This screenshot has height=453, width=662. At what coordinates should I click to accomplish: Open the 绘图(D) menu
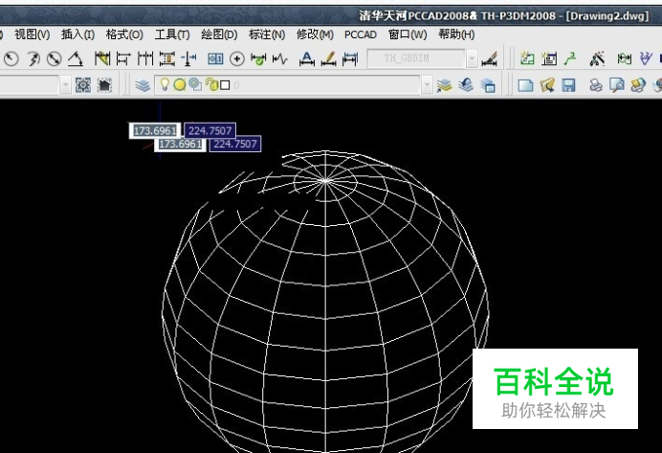coord(219,34)
